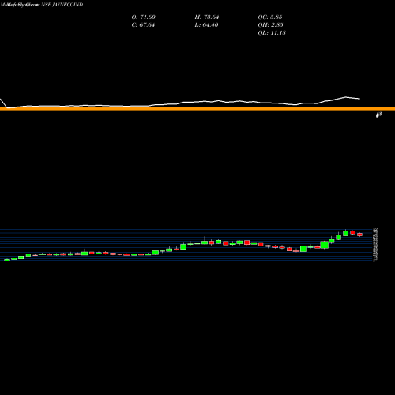Click the OH: 2.85 reading
The image size is (395, 395).
[270, 24]
